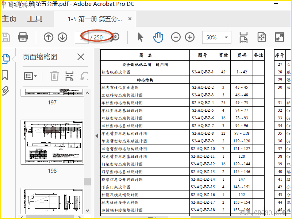Image resolution: width=292 pixels, height=219 pixels.
Task: Go to previous page arrow
Action: click(49, 37)
